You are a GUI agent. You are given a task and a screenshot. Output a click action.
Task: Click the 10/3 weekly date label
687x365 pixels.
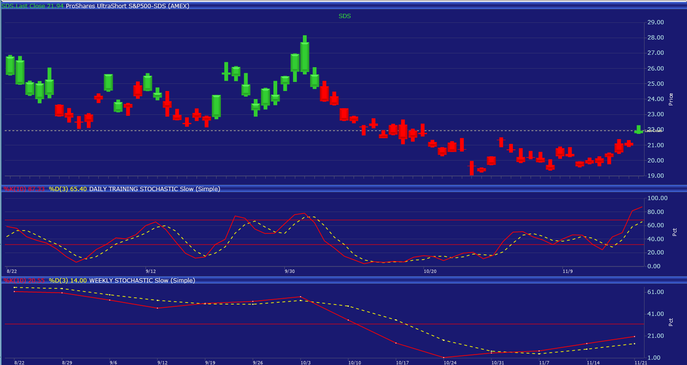pyautogui.click(x=305, y=363)
